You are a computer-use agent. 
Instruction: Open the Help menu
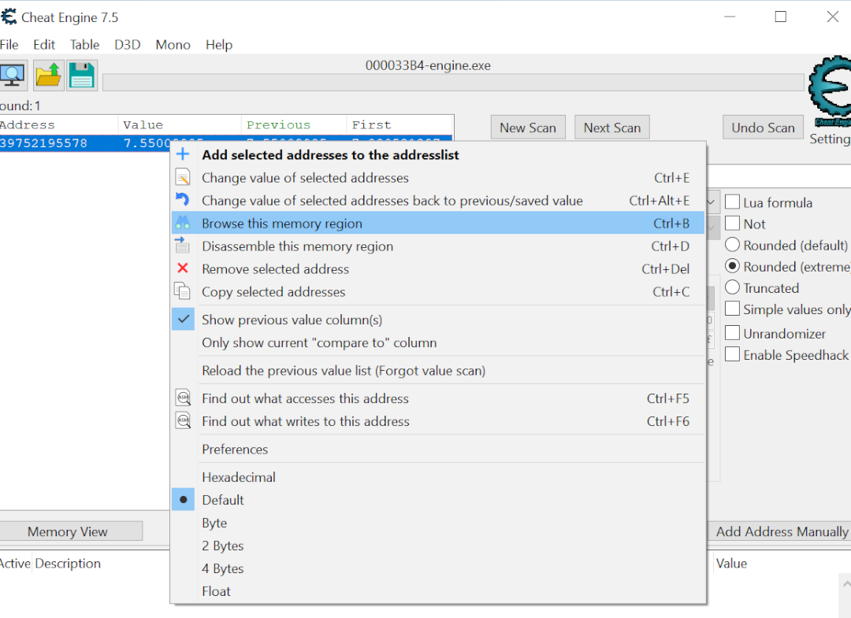[219, 44]
